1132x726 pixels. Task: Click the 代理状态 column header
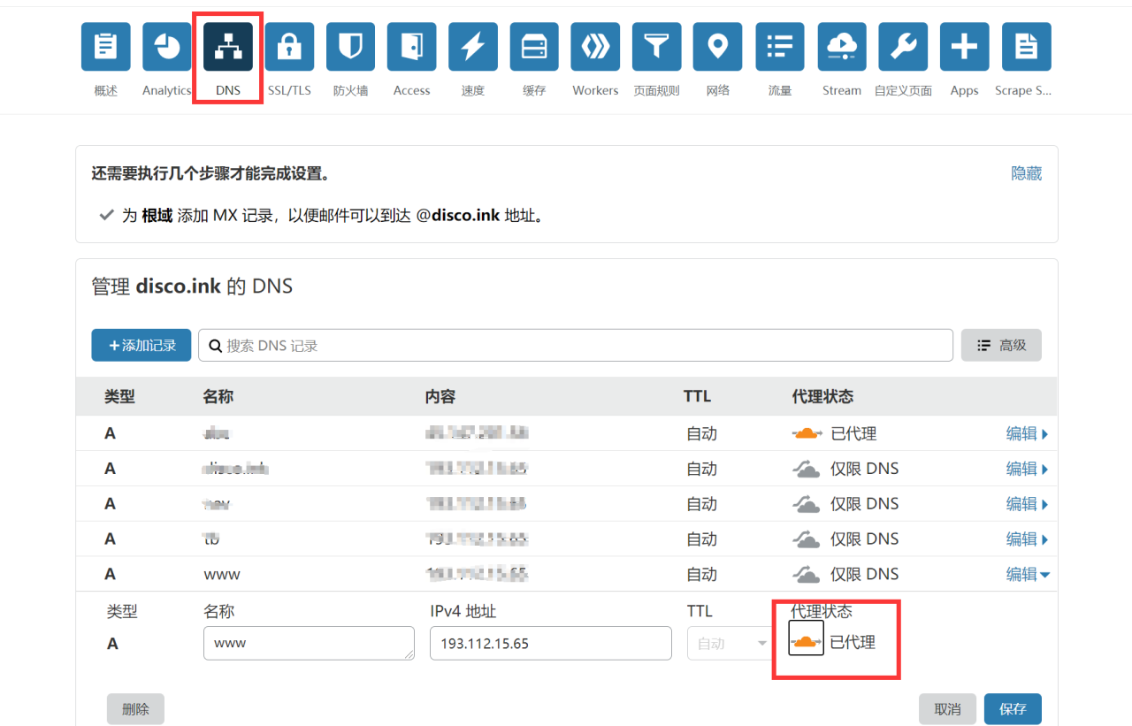tap(822, 396)
